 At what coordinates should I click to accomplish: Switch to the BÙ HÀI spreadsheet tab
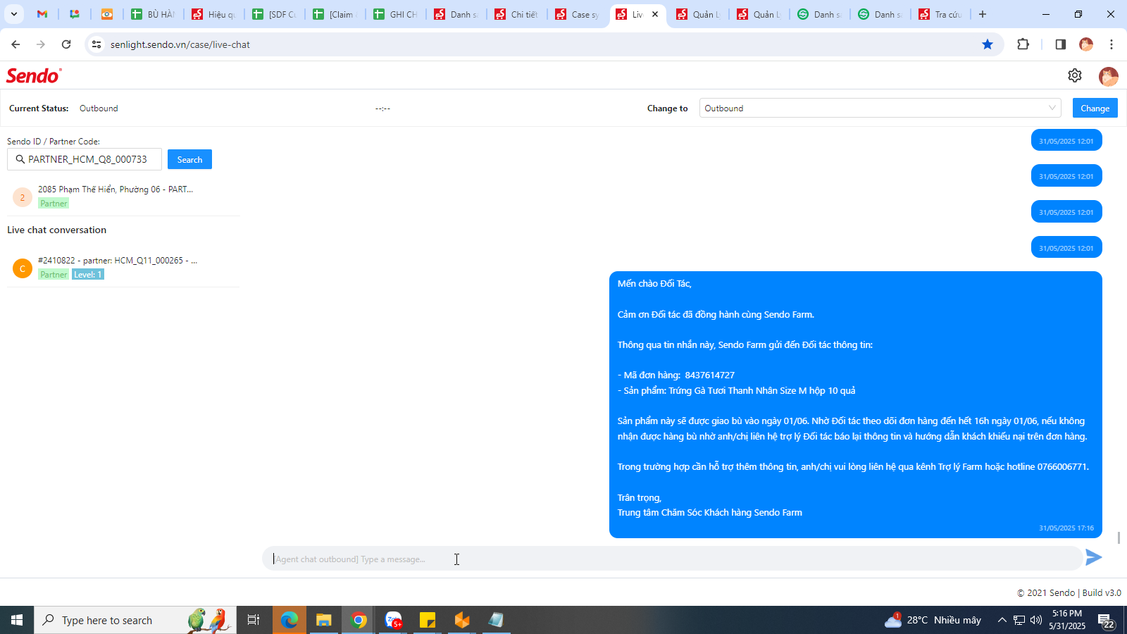tap(153, 14)
